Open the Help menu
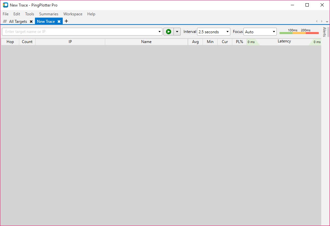The width and height of the screenshot is (330, 226). pyautogui.click(x=91, y=14)
